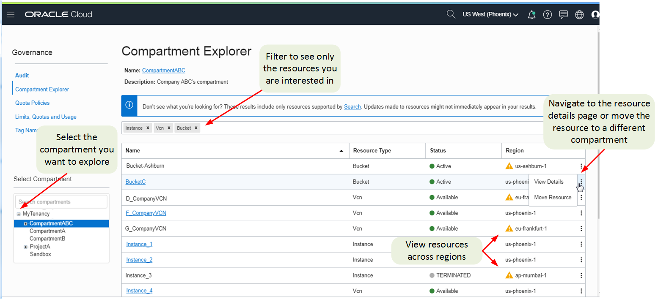Open the user profile icon
Screen dimensions: 658x299
[595, 14]
